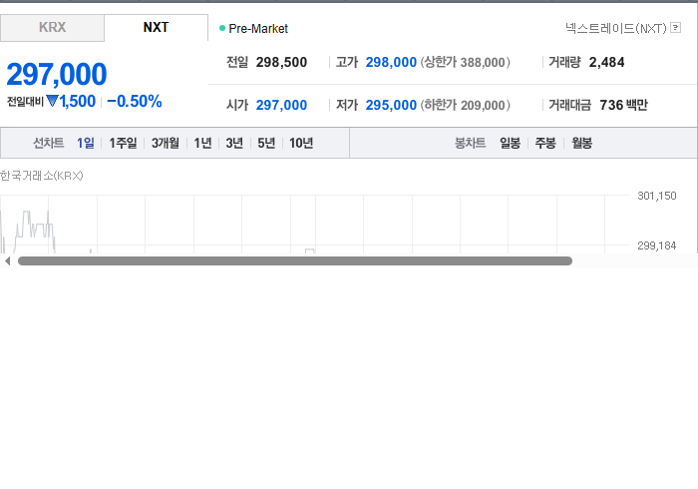This screenshot has width=698, height=489.
Task: Select the 3개월 line chart period
Action: pos(166,143)
